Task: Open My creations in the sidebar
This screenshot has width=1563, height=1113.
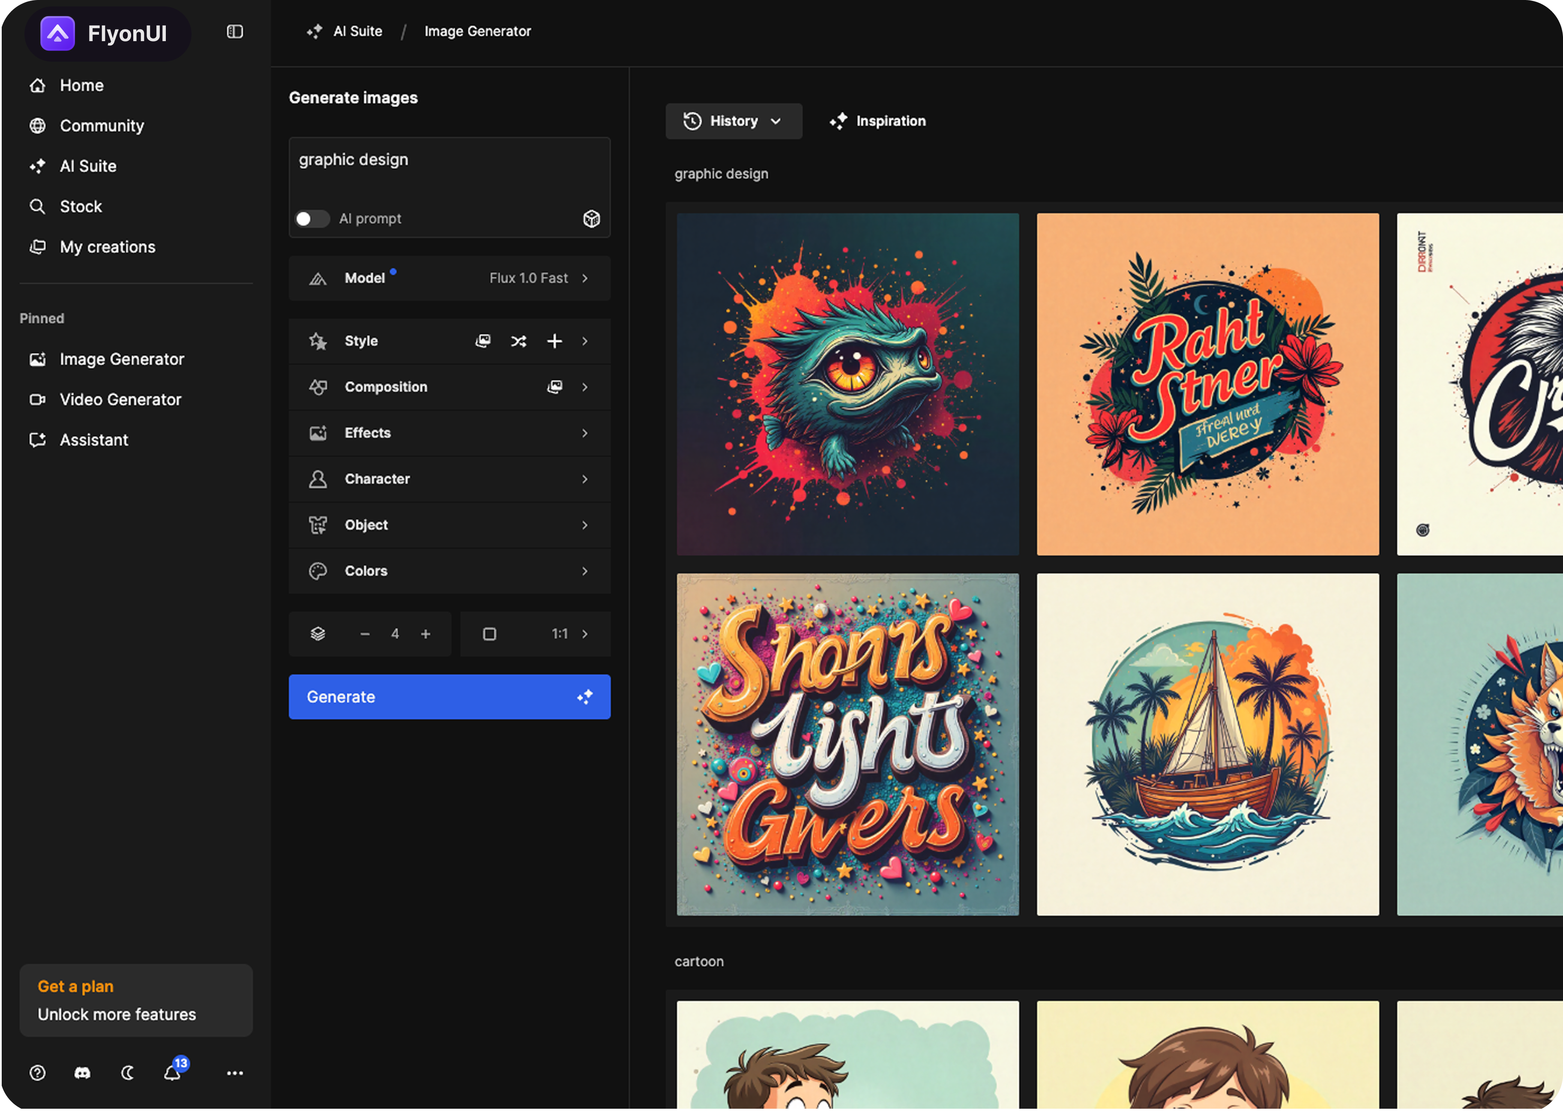Action: 93,247
